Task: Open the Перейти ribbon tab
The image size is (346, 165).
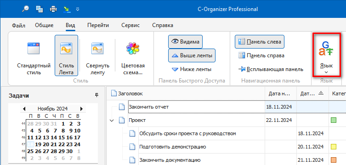Action: [98, 25]
